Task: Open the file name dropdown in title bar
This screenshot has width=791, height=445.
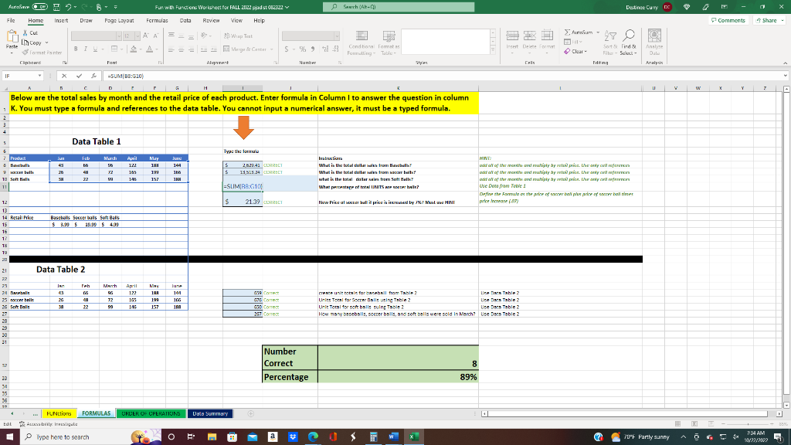Action: click(x=287, y=7)
